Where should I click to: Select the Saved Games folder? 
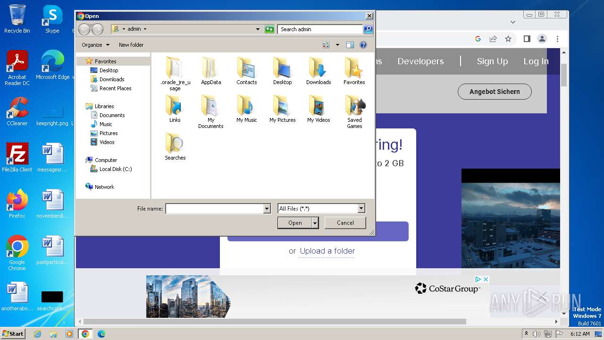[354, 111]
